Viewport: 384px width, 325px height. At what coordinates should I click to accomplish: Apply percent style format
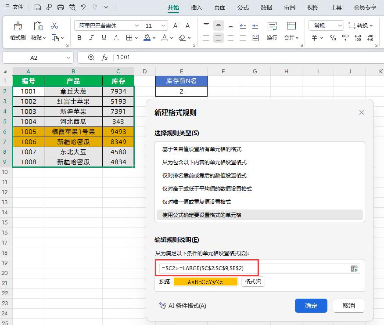[x=333, y=38]
